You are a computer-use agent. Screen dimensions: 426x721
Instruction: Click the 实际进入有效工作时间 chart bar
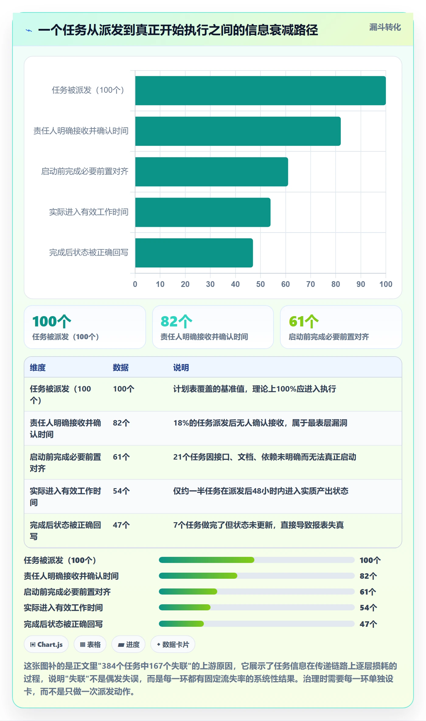[x=203, y=212]
